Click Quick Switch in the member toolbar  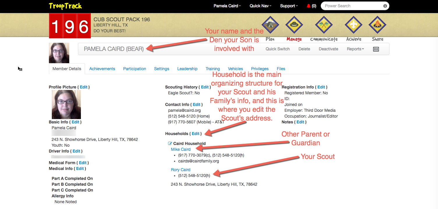tap(278, 49)
